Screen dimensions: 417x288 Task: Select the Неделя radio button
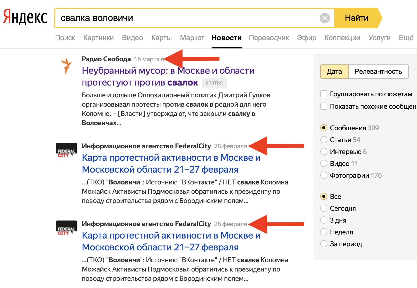324,232
